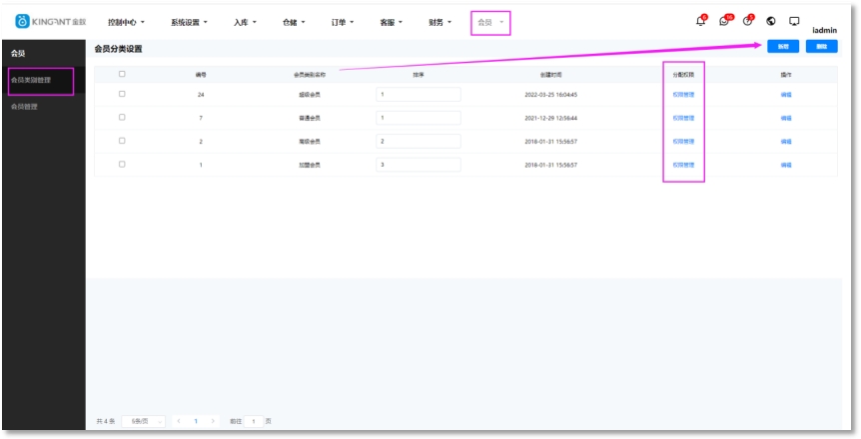
Task: Click the help question mark icon
Action: [x=747, y=21]
